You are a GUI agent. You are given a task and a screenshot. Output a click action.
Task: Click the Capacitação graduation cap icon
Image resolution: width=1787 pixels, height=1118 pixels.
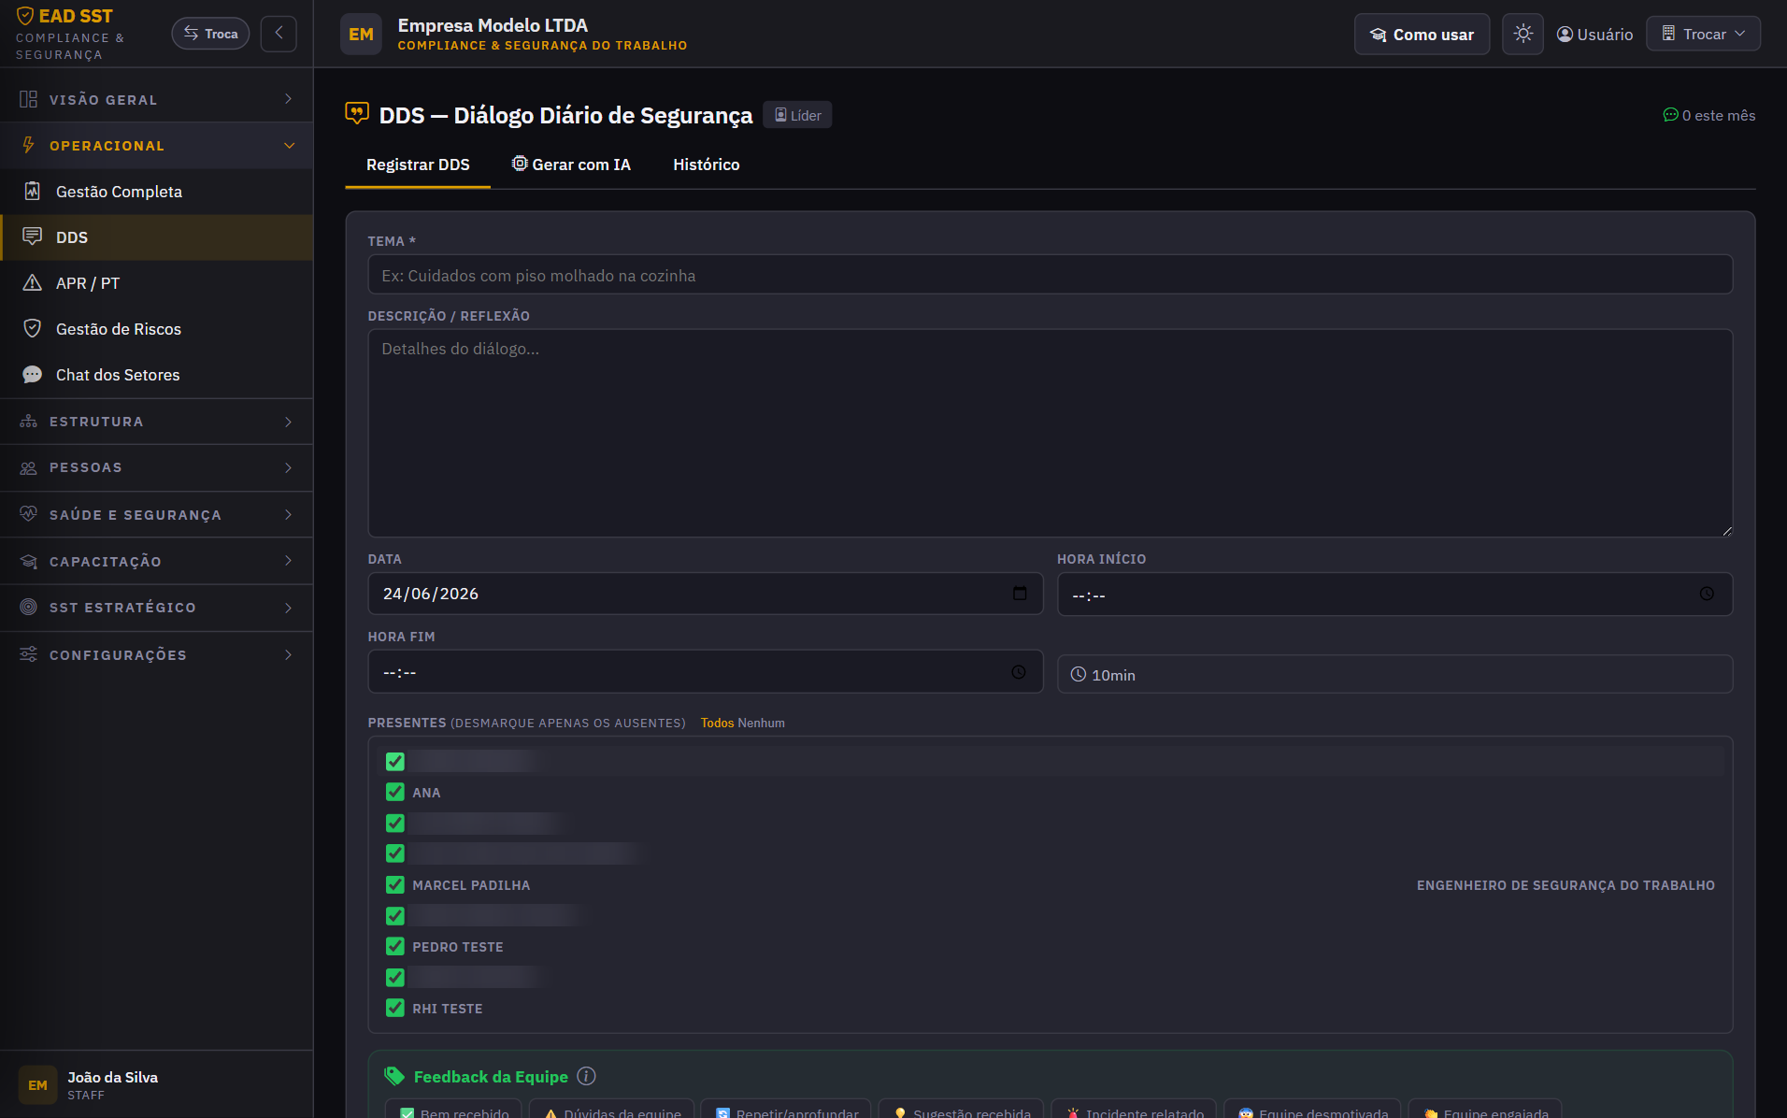click(28, 561)
